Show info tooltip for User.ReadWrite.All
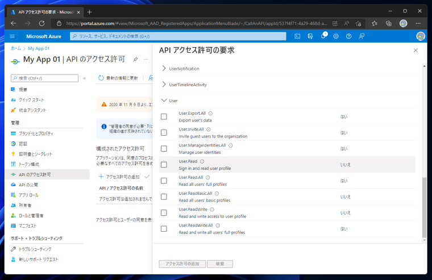The width and height of the screenshot is (432, 280). [x=218, y=225]
